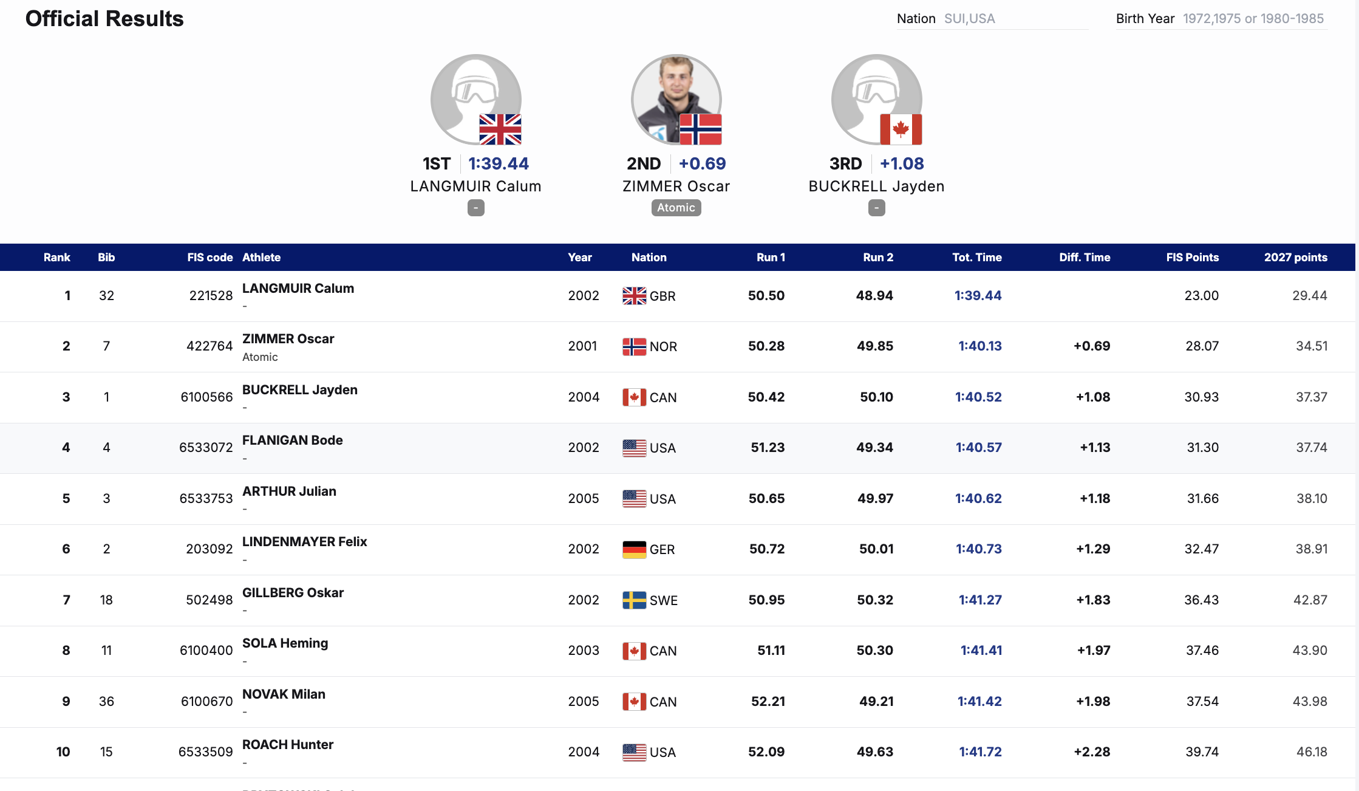Image resolution: width=1359 pixels, height=791 pixels.
Task: Click the 2027 points column header
Action: [x=1295, y=258]
